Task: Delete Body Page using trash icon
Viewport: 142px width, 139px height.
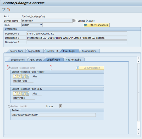Action: click(x=23, y=93)
